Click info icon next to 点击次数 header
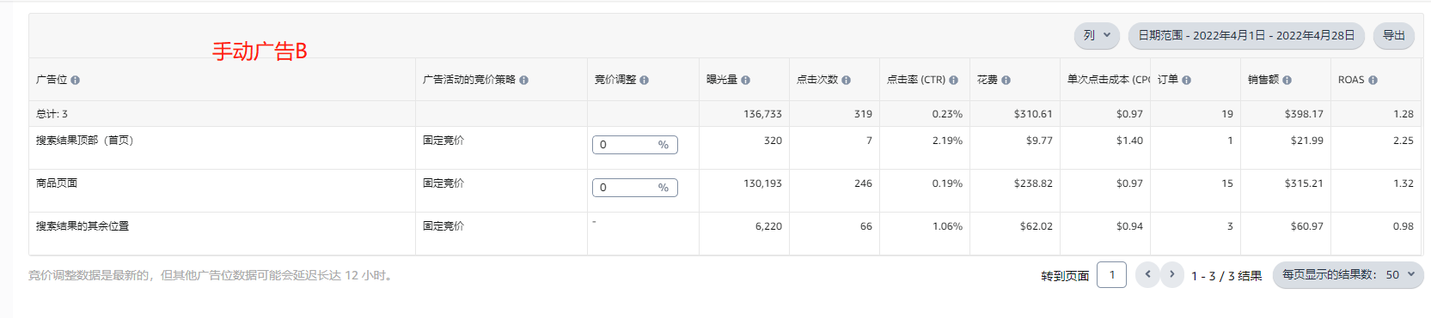This screenshot has height=318, width=1431. [847, 80]
